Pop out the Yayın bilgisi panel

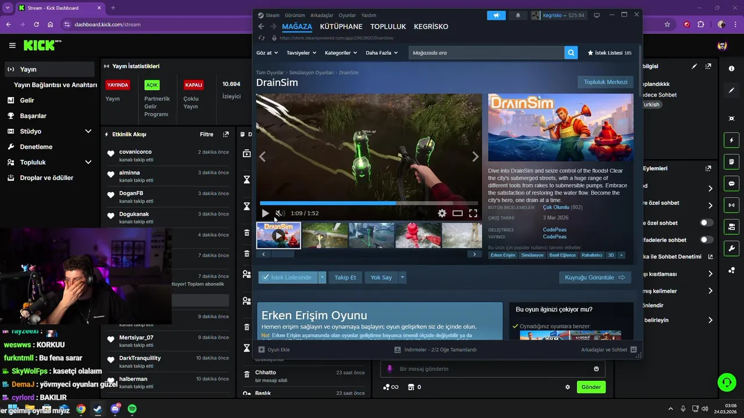pos(708,66)
